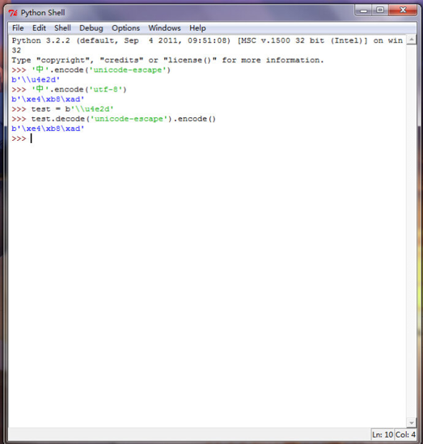Maximize the Python Shell window
Viewport: 423px width, 444px height.
380,11
